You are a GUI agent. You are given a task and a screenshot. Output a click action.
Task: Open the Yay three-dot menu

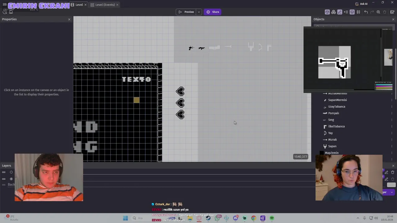point(392,133)
